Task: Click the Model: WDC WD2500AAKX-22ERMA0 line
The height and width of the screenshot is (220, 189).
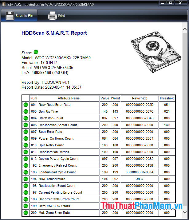Action: point(56,58)
